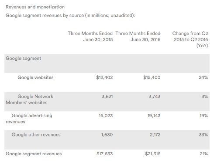Select the 2,172 other revenues value
The height and width of the screenshot is (164, 214).
pyautogui.click(x=155, y=135)
